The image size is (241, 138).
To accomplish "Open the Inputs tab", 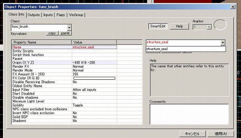I will point(48,15).
